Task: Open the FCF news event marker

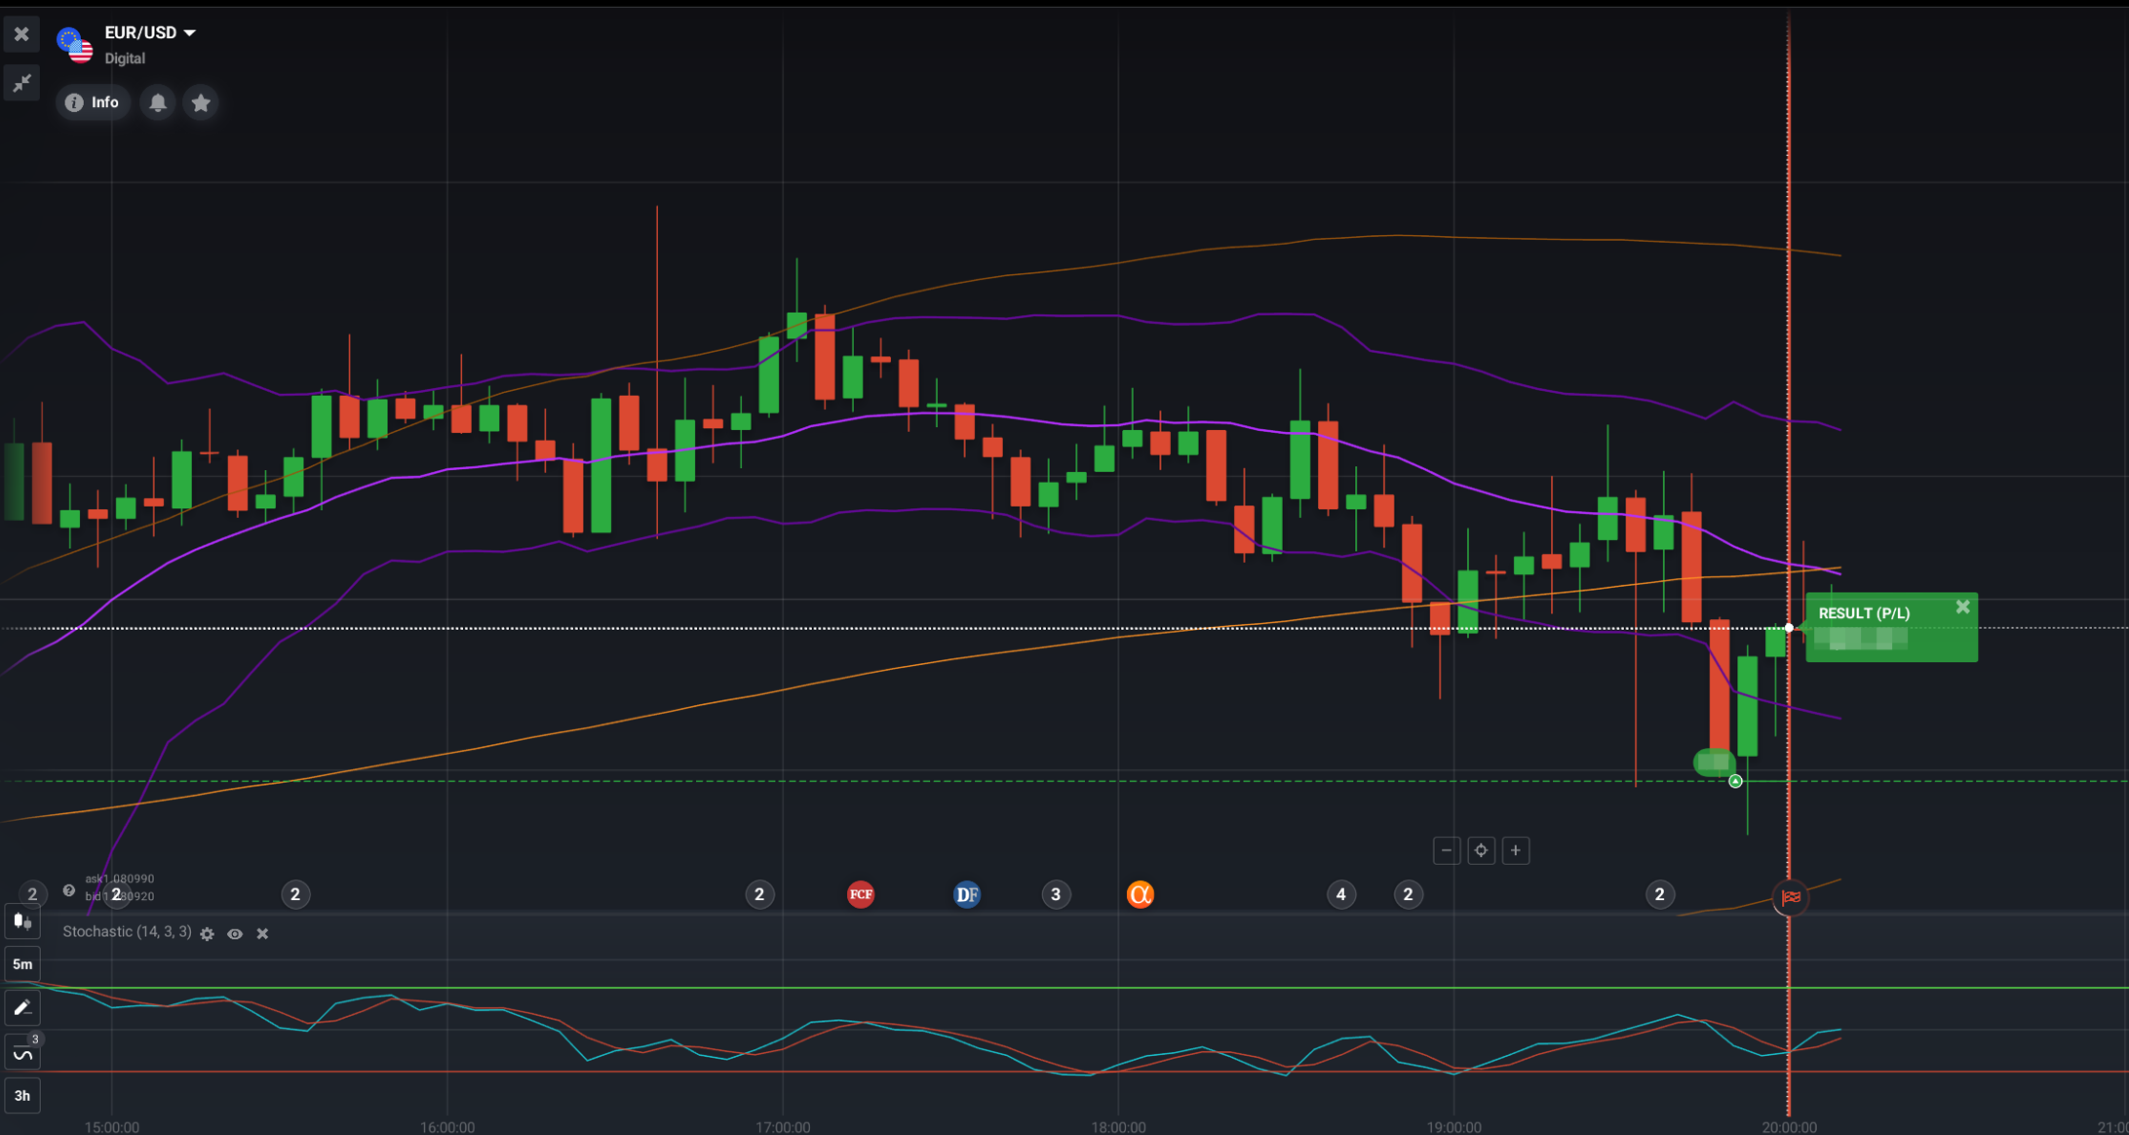Action: (x=861, y=894)
